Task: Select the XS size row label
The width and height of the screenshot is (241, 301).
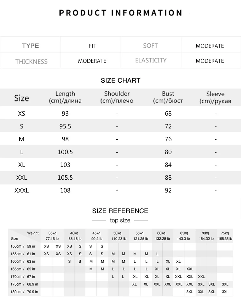Action: 22,113
